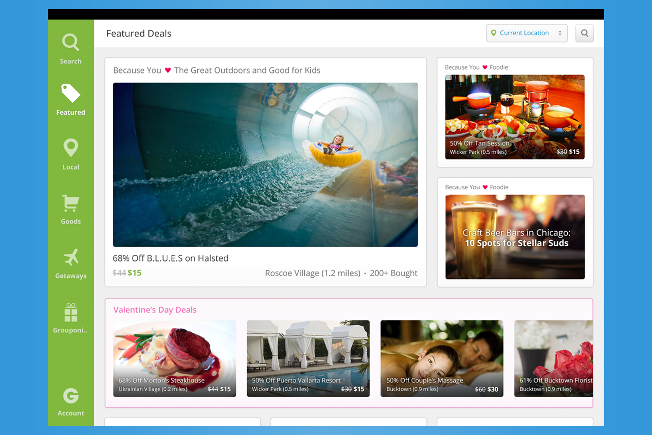This screenshot has height=435, width=652.
Task: Click the 'Account' sidebar label
Action: pyautogui.click(x=71, y=413)
